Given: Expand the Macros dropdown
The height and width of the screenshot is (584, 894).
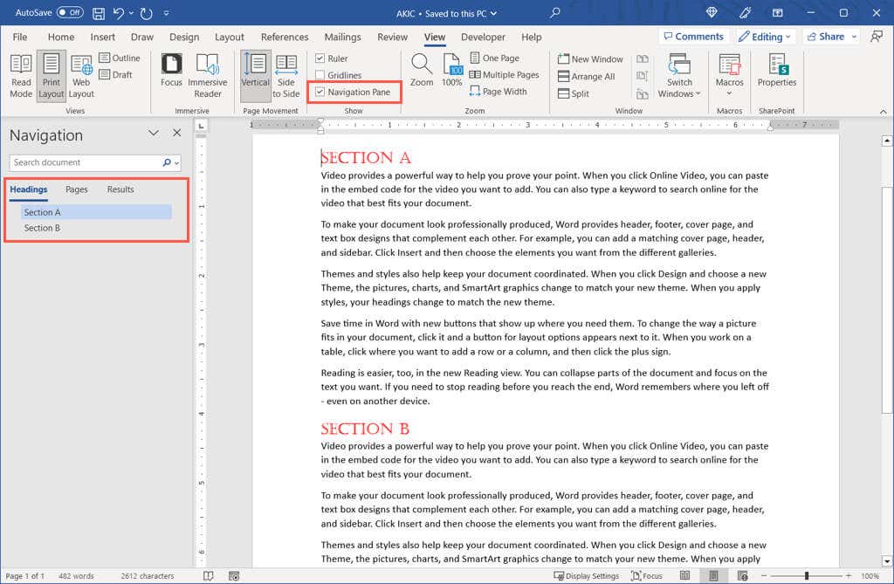Looking at the screenshot, I should (x=729, y=93).
